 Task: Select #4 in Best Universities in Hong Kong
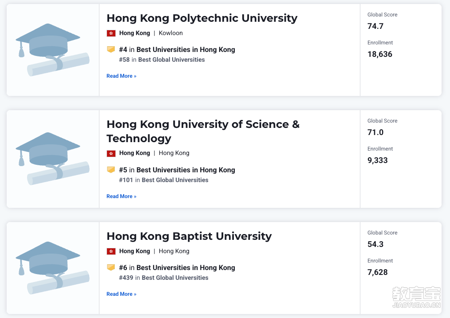[x=177, y=50]
